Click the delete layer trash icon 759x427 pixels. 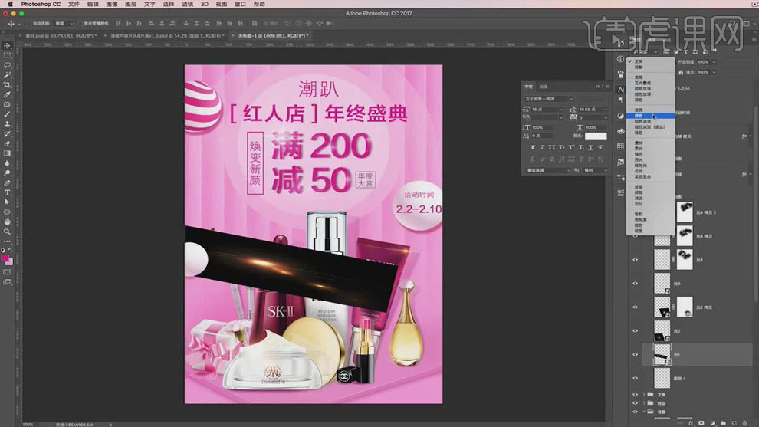click(745, 423)
